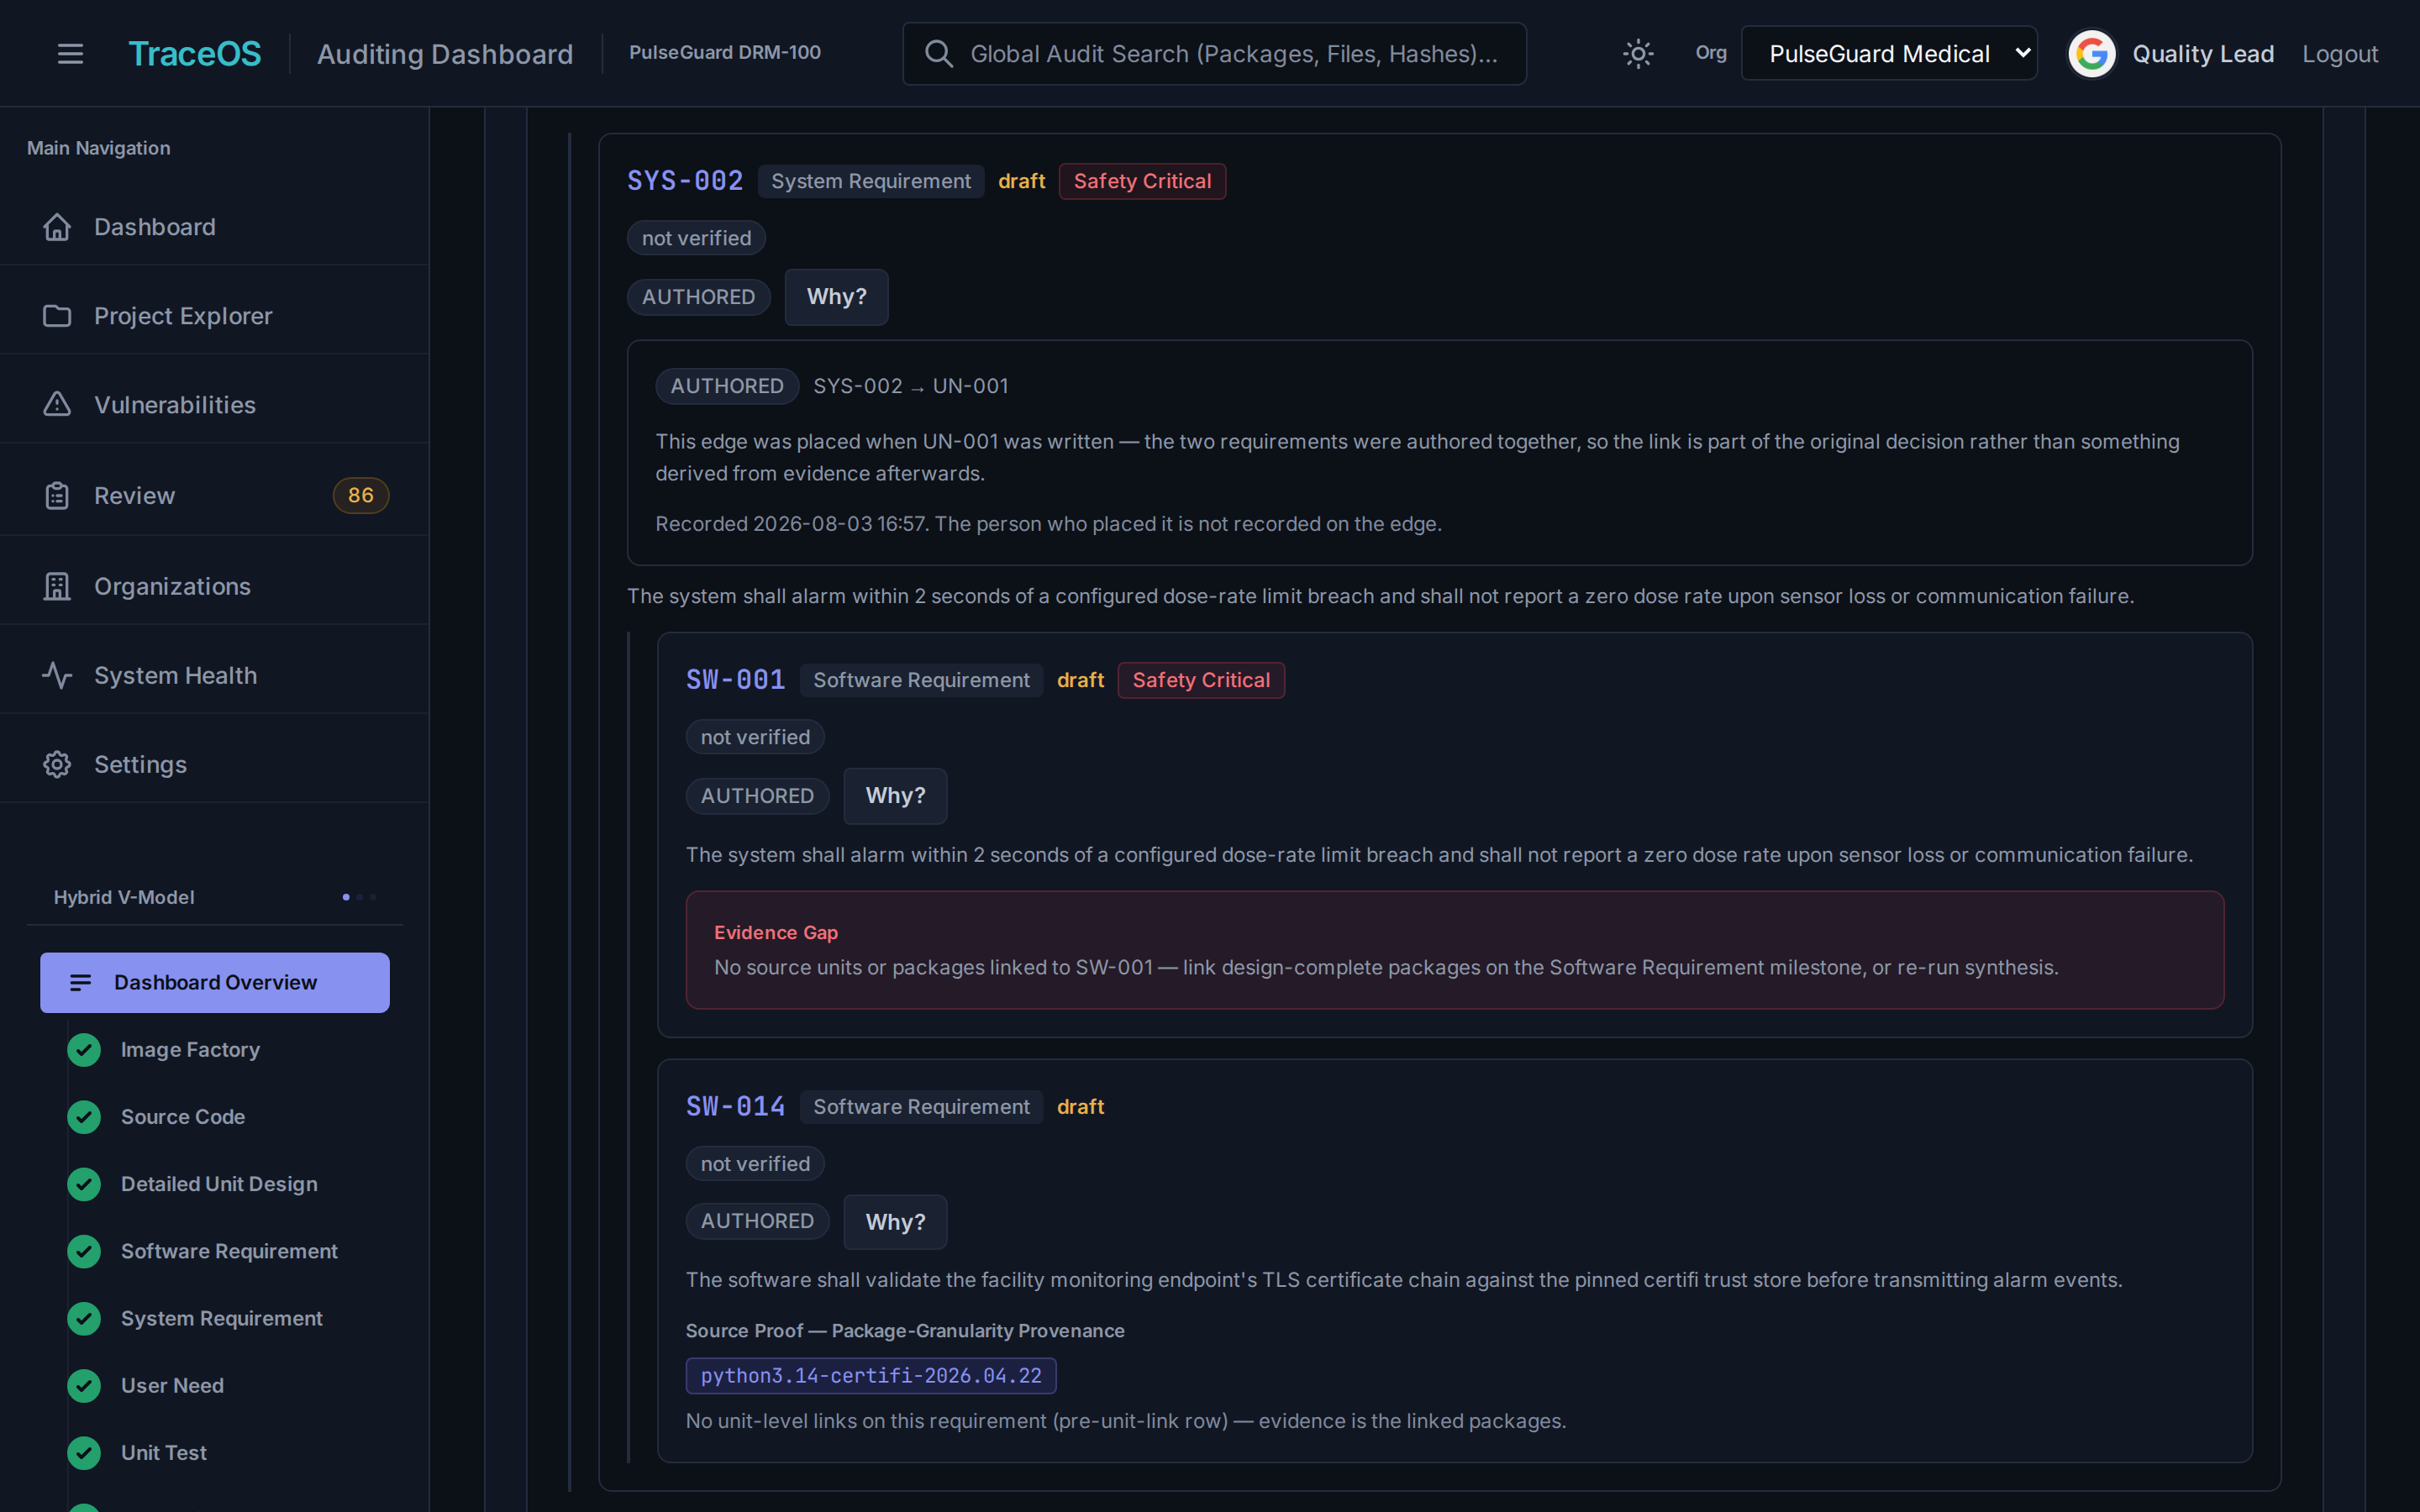Click the not verified badge on SW-014
The image size is (2420, 1512).
pyautogui.click(x=755, y=1164)
